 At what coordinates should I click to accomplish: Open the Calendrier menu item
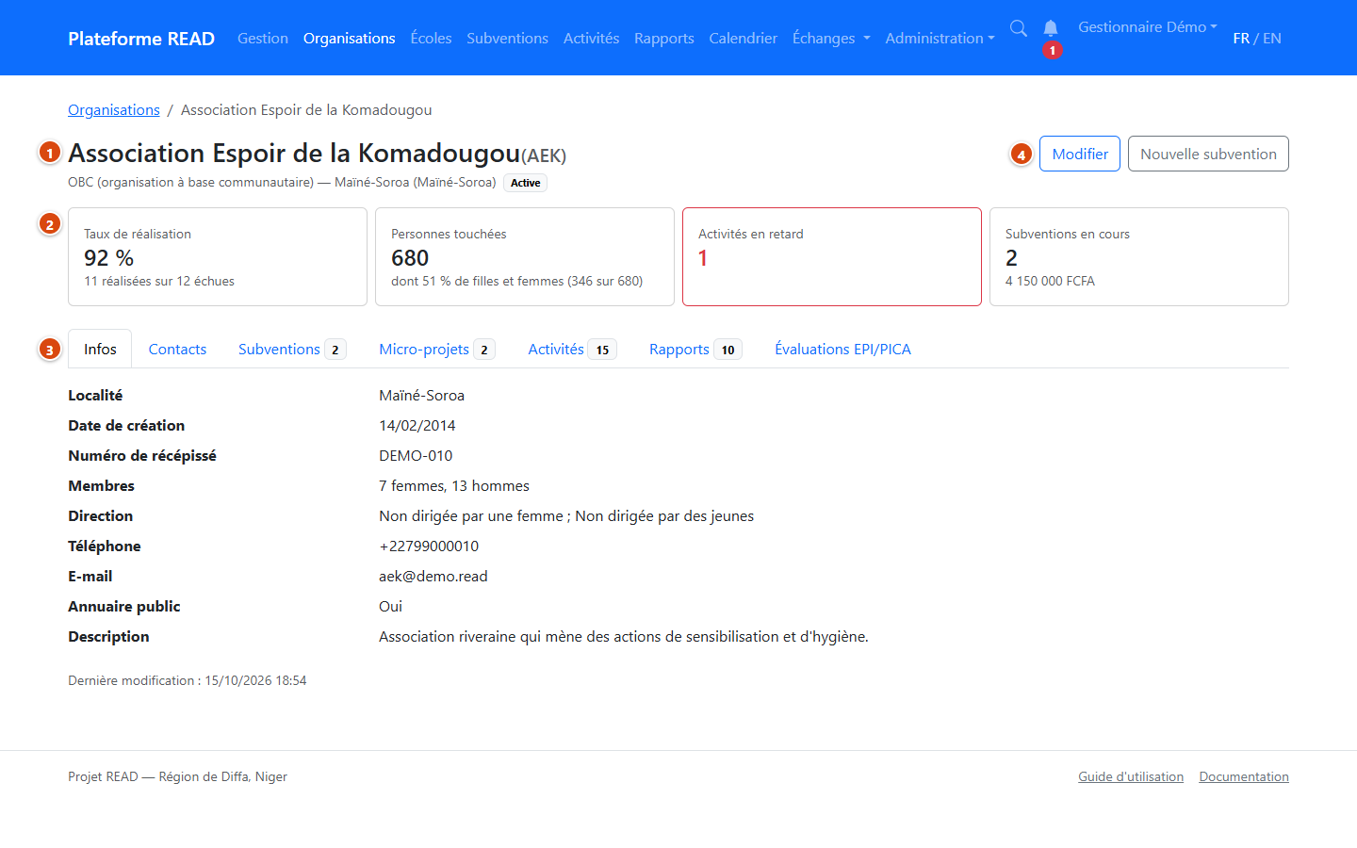744,38
